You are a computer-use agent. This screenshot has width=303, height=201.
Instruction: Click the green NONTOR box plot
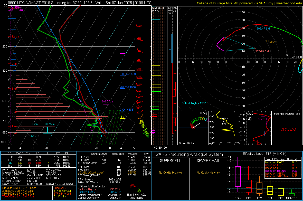(292, 193)
